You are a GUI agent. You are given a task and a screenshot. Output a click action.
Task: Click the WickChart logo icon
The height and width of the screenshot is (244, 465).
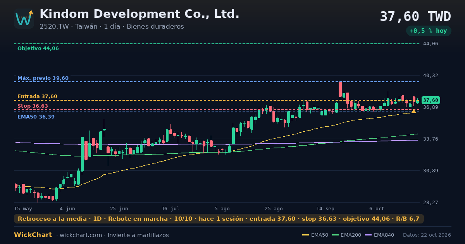point(24,19)
